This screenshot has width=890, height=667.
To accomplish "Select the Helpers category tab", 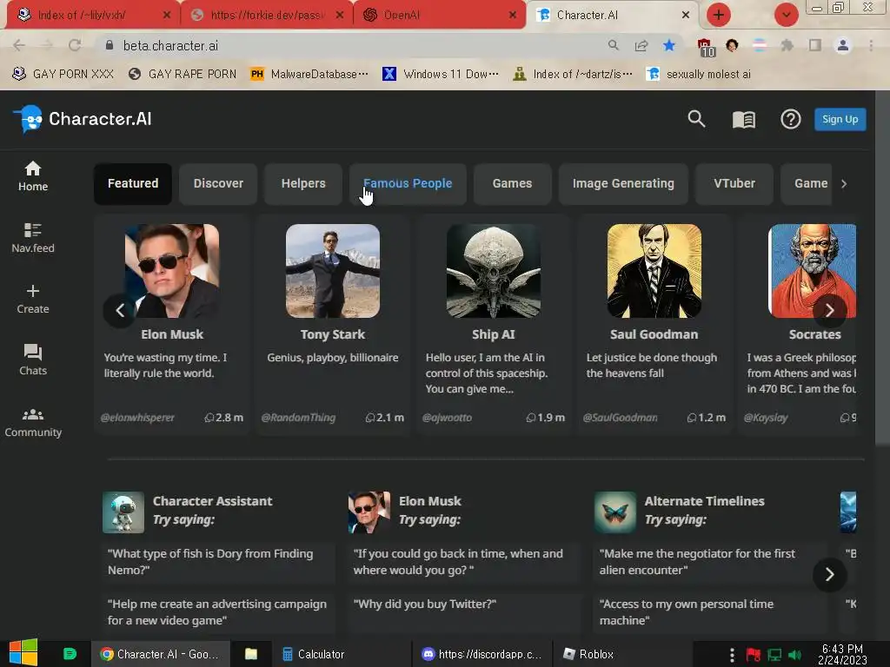I will pos(303,184).
